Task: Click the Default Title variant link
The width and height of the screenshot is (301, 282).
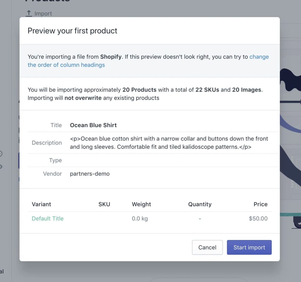Action: coord(48,218)
